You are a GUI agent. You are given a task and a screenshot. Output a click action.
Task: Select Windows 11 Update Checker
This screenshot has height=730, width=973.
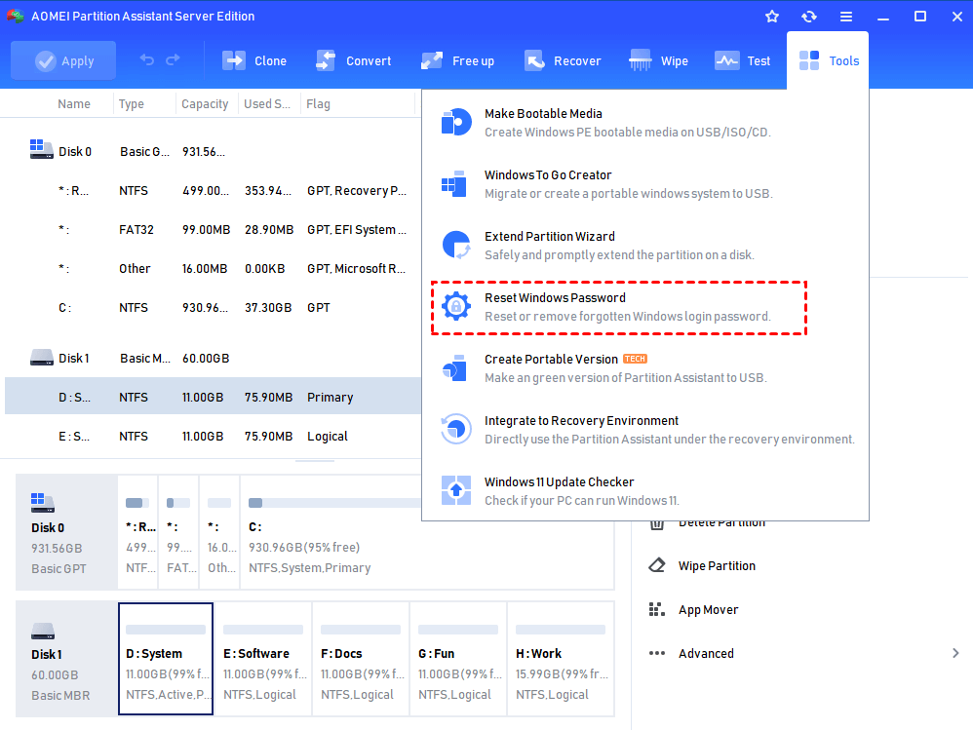pyautogui.click(x=645, y=491)
